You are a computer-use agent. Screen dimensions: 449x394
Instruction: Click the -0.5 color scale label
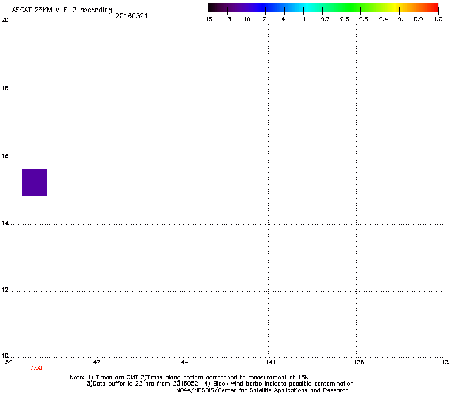pos(362,19)
